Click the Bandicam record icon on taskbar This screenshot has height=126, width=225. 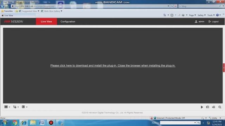[51, 123]
